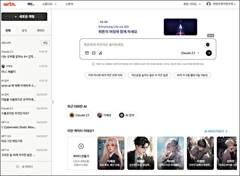Switch to the 공식 tab
Image resolution: width=240 pixels, height=176 pixels.
(24, 30)
